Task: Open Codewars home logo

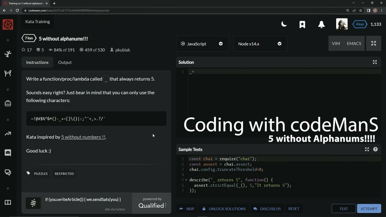Action: (8, 24)
